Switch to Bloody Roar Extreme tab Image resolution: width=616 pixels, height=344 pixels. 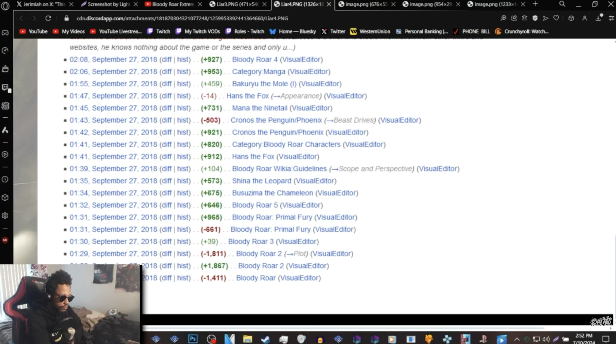tap(173, 4)
